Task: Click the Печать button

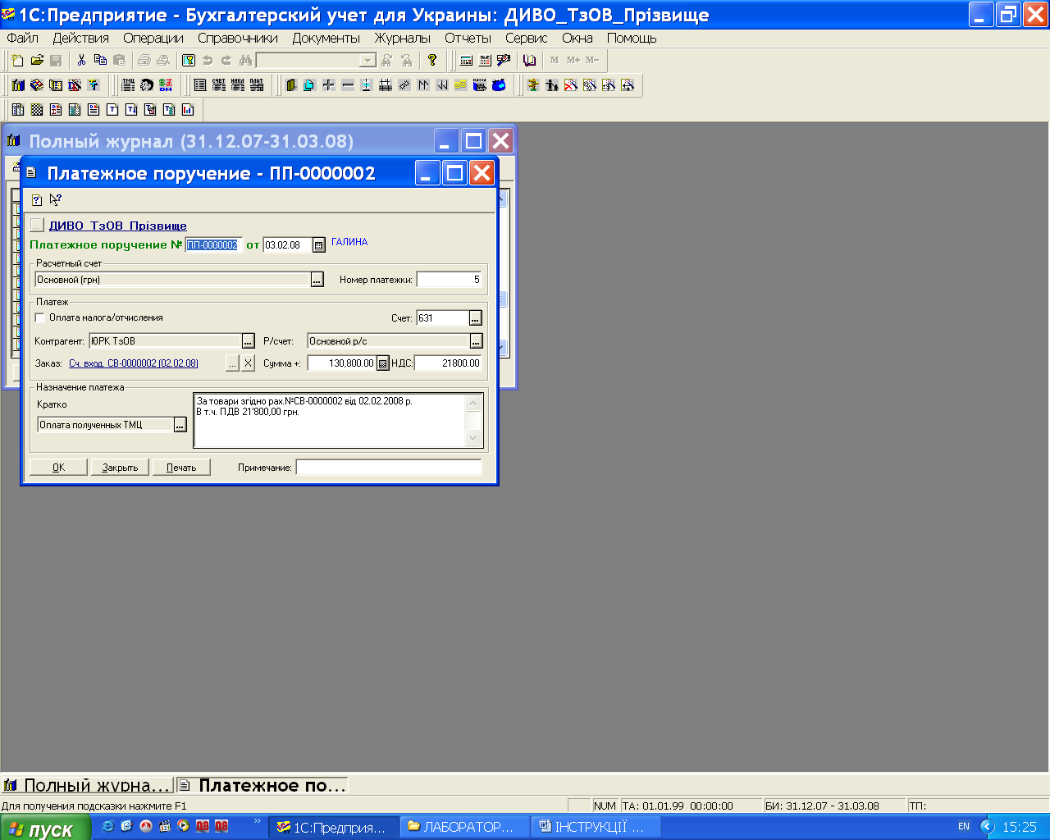Action: 181,467
